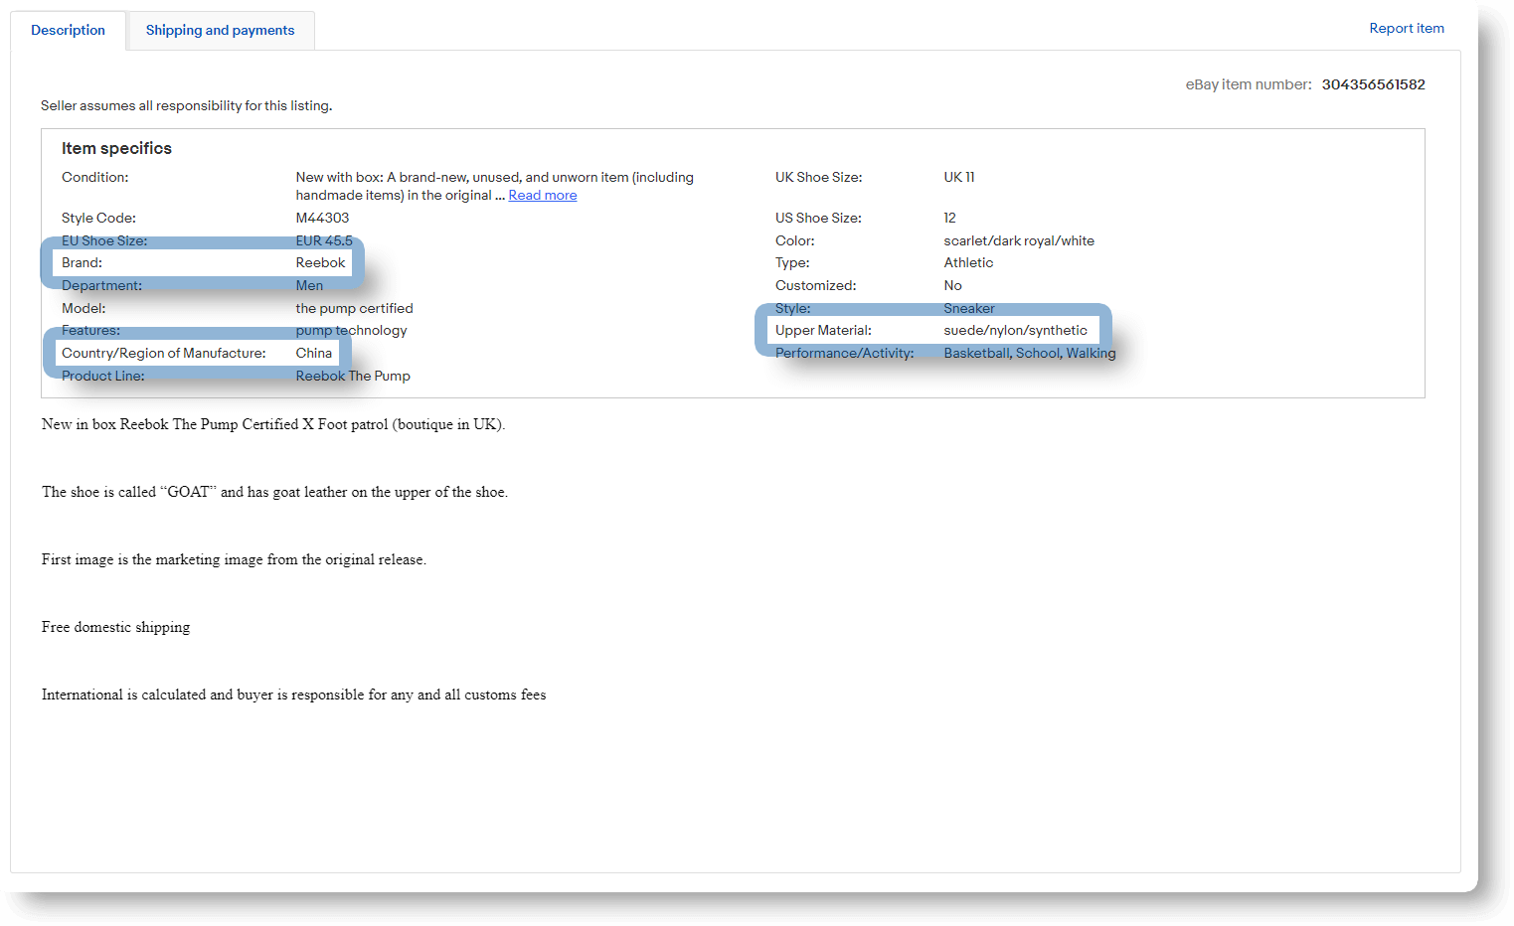This screenshot has width=1514, height=926.
Task: Click the Upper Material label
Action: (823, 330)
